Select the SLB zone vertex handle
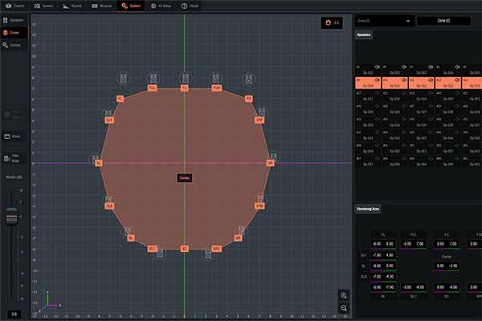This screenshot has height=321, width=482. click(109, 205)
